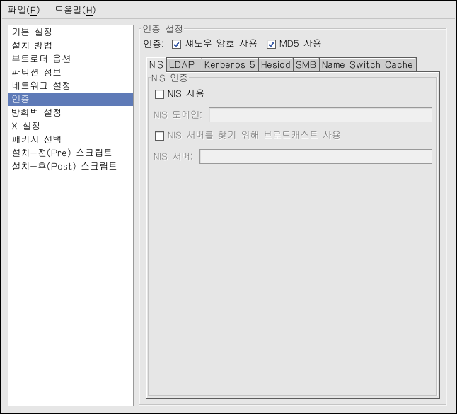
Task: Select the SMB tab
Action: coord(306,64)
